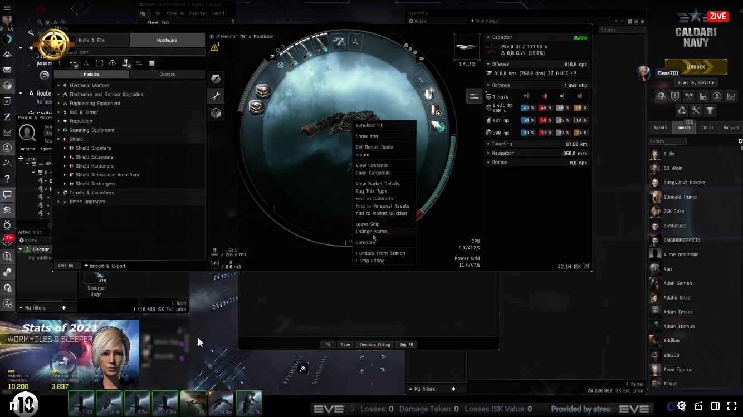Image resolution: width=743 pixels, height=417 pixels.
Task: Select the cube side tab in the fitting window
Action: pyautogui.click(x=216, y=113)
